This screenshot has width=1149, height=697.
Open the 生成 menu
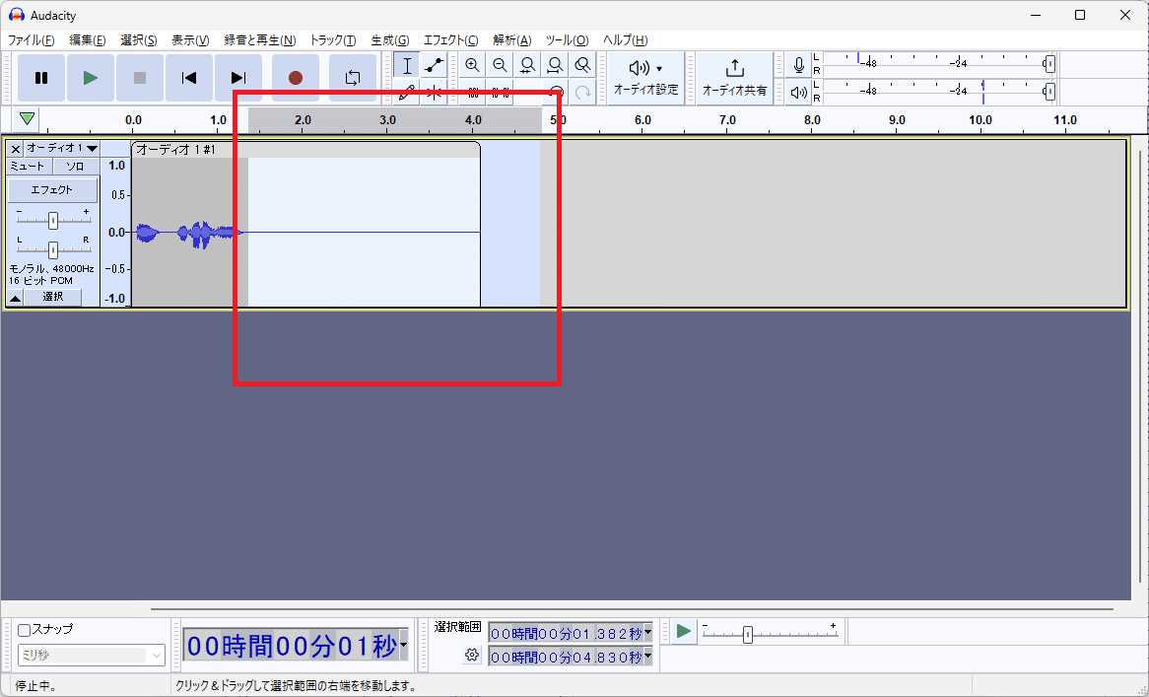(390, 40)
